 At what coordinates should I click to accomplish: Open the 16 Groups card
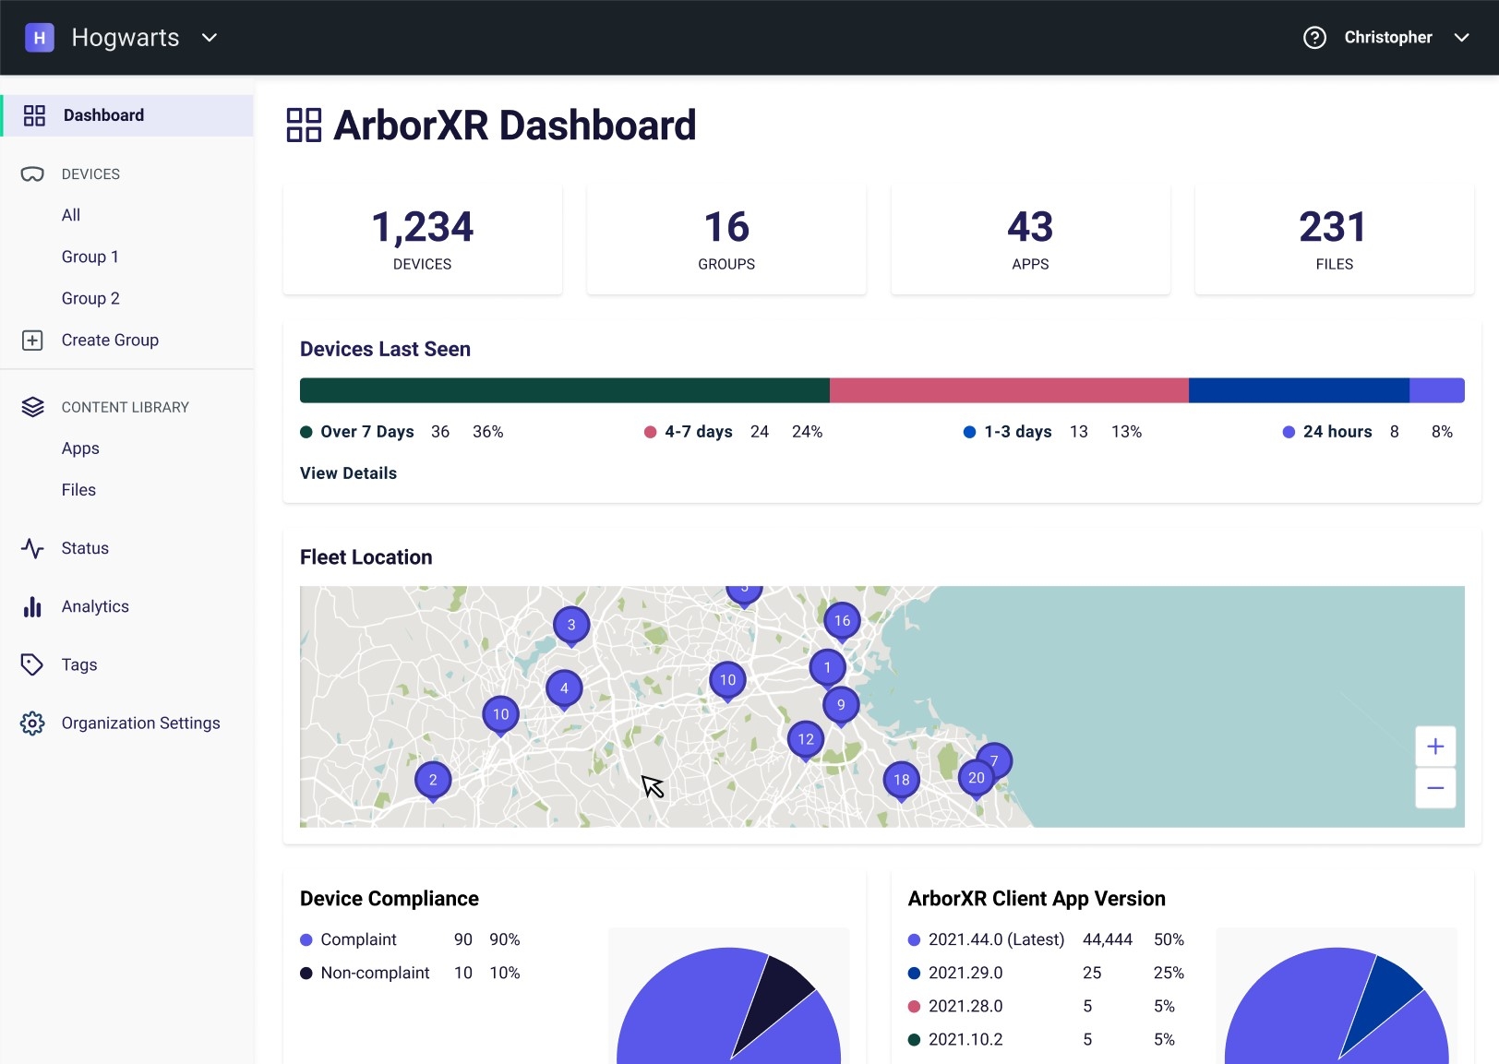(x=726, y=239)
